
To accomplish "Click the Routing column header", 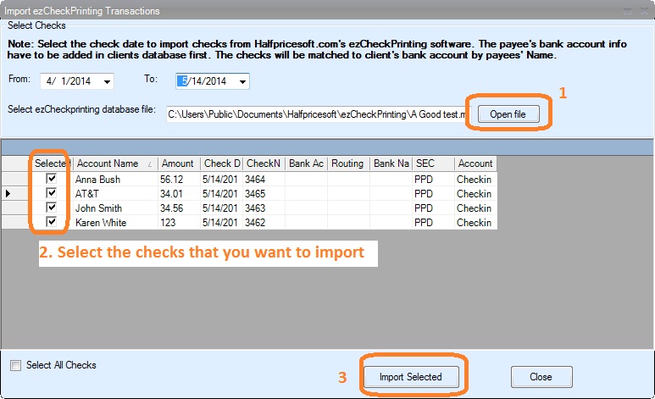I will click(348, 163).
